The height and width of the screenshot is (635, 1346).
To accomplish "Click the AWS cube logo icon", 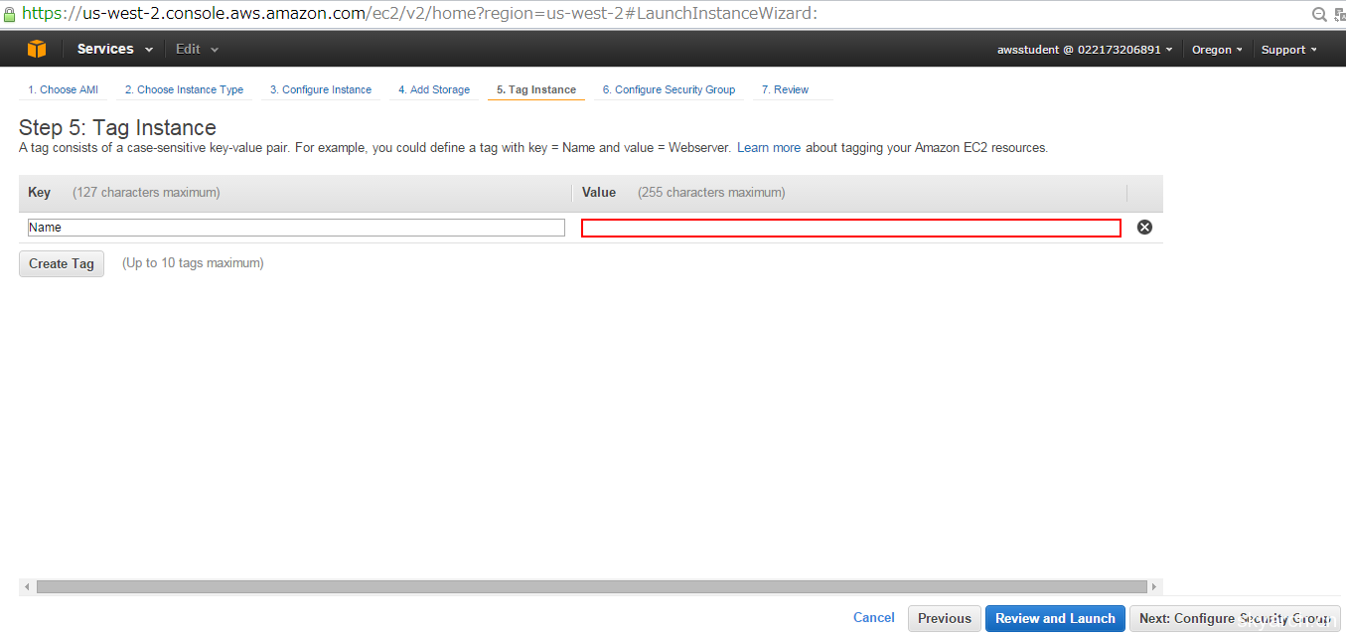I will pos(37,49).
